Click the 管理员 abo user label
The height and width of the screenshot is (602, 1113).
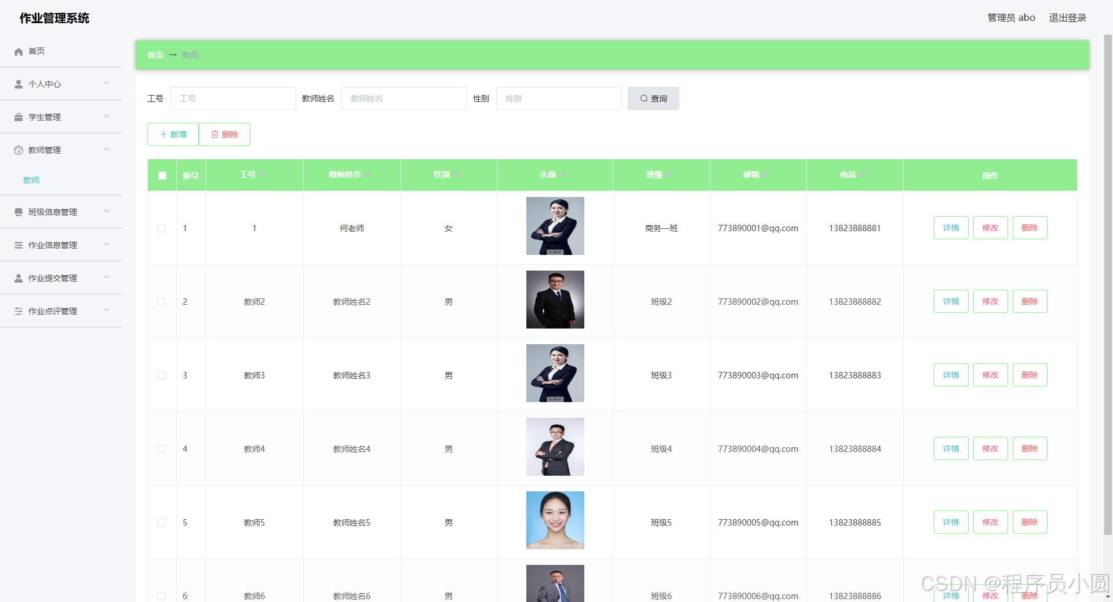click(1011, 18)
